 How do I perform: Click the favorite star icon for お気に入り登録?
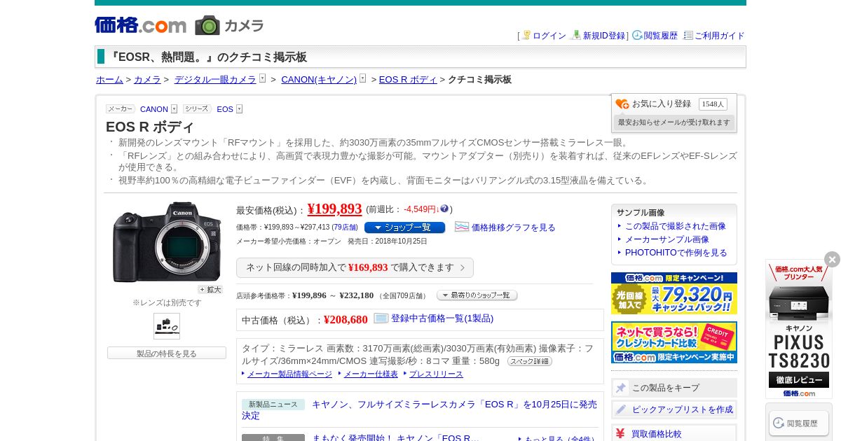tap(622, 104)
